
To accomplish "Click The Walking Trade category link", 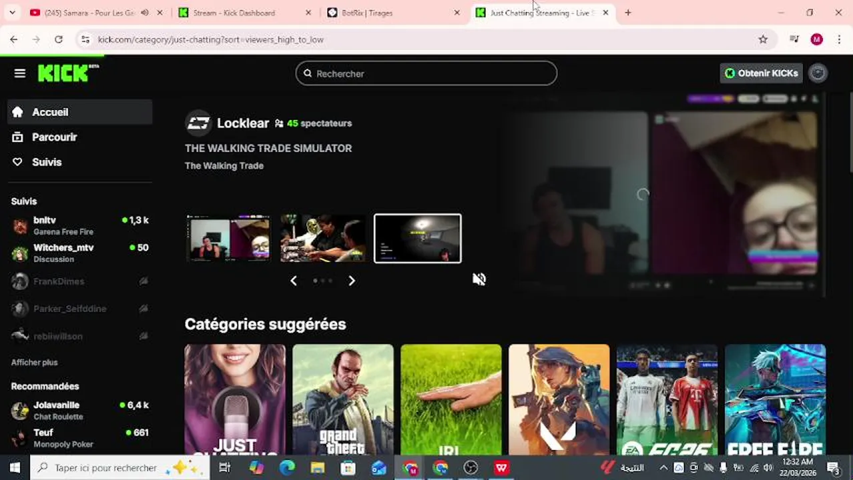I will point(224,165).
